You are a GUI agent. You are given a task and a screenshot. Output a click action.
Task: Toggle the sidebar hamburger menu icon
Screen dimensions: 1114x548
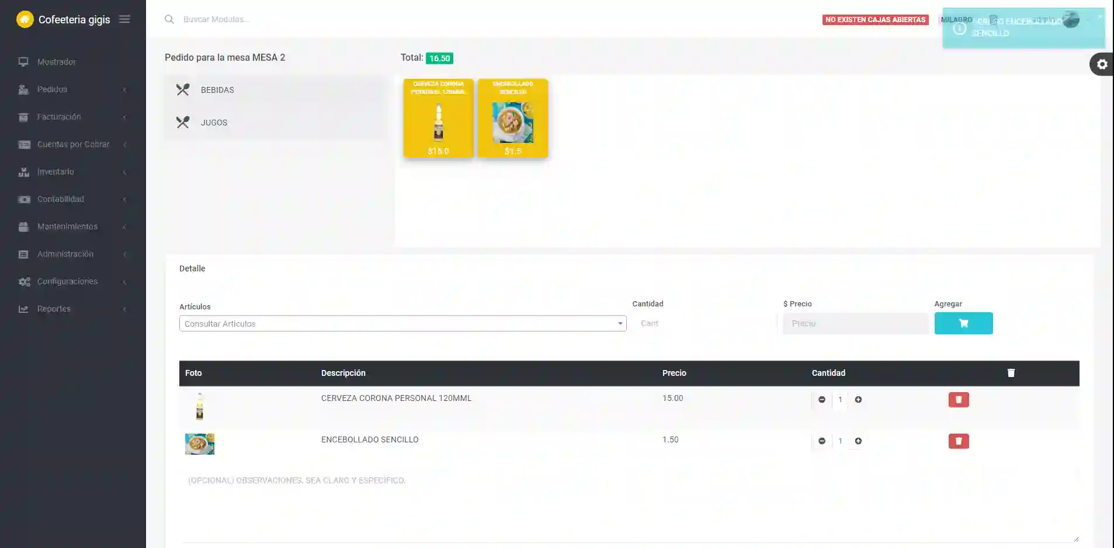tap(124, 19)
